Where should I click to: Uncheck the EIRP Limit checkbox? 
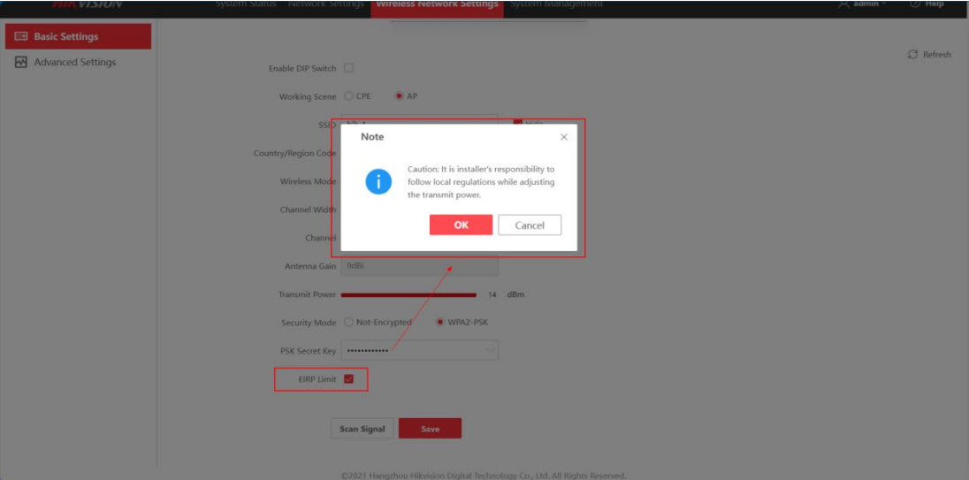point(348,379)
